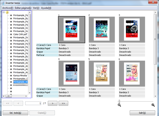This screenshot has height=116, width=159.
Task: Click the zoom out magnifier icon
Action: coord(119,105)
